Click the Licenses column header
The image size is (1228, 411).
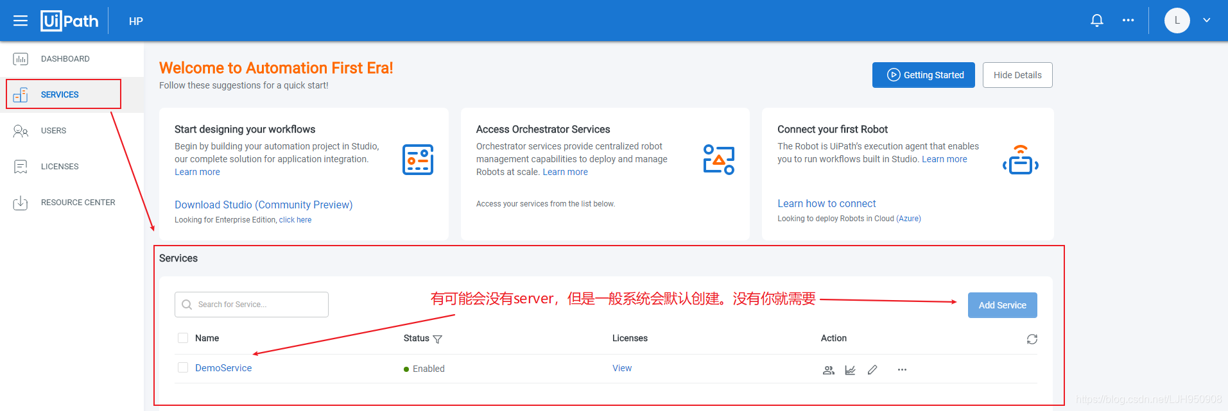coord(630,338)
